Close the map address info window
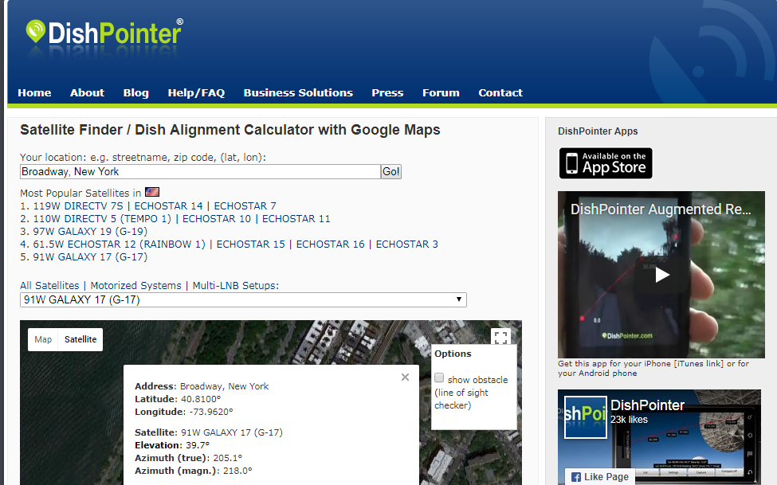This screenshot has height=485, width=777. click(405, 377)
